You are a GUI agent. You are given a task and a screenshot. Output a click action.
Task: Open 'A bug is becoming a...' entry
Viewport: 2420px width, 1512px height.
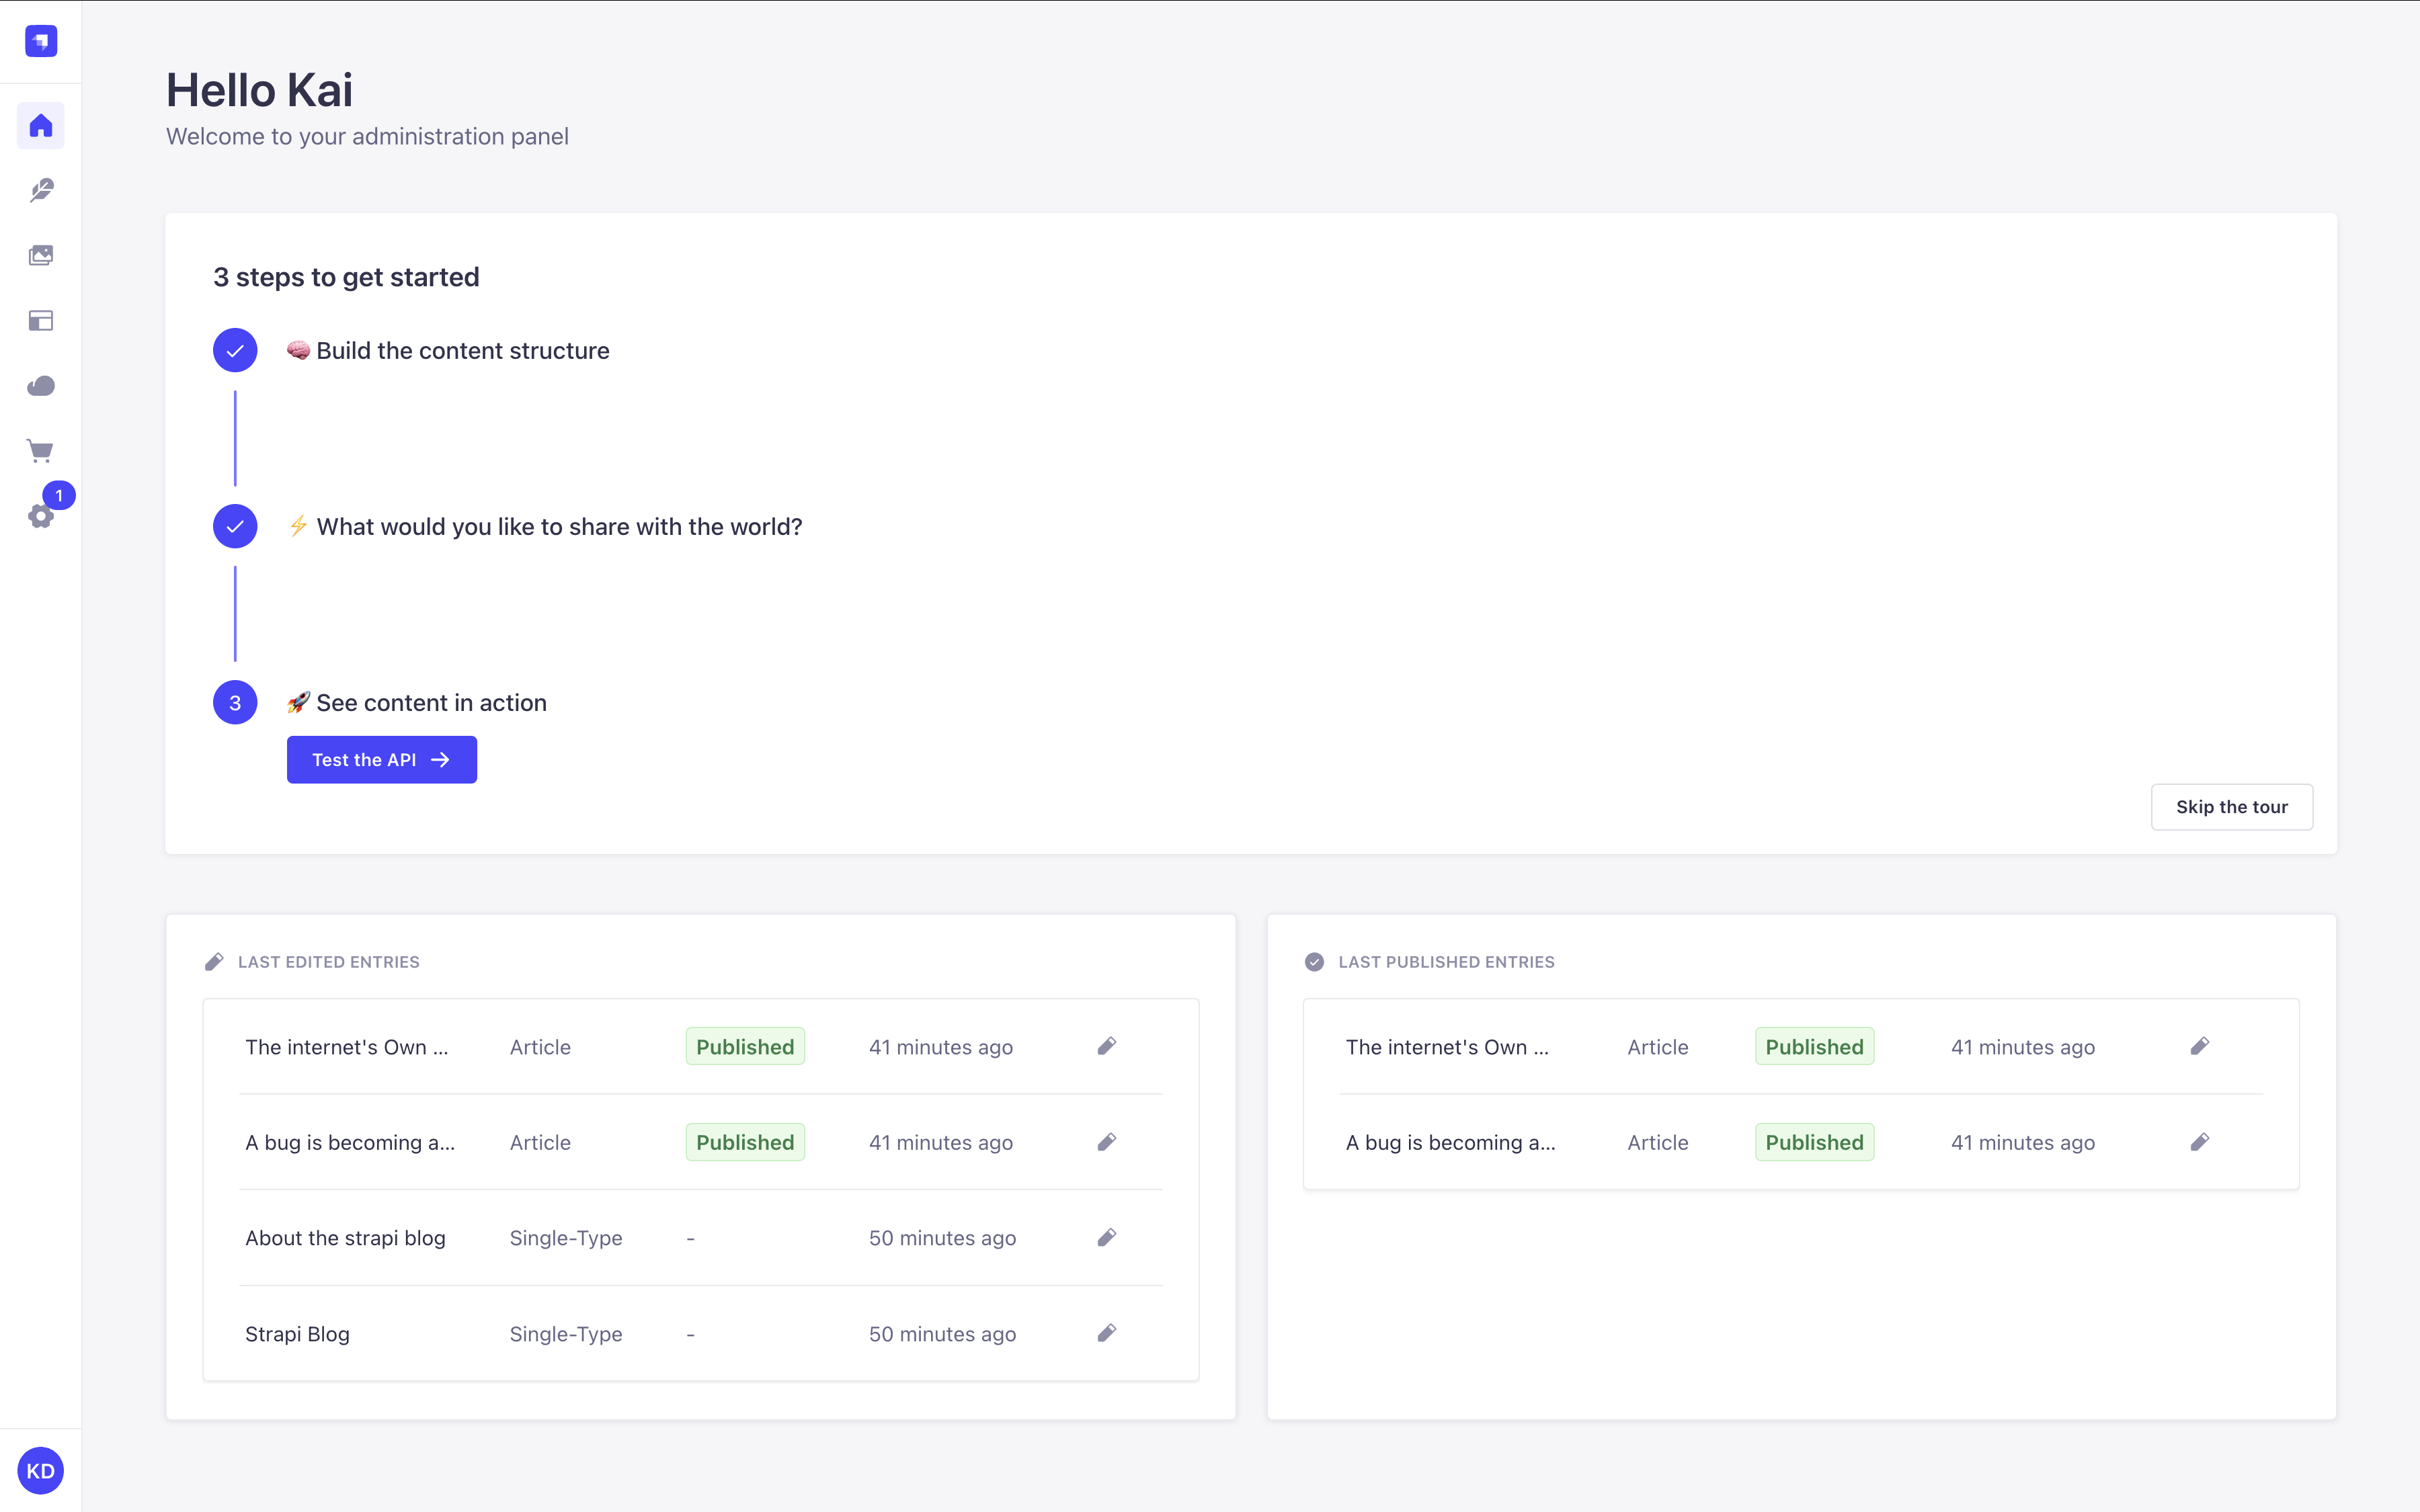point(350,1142)
